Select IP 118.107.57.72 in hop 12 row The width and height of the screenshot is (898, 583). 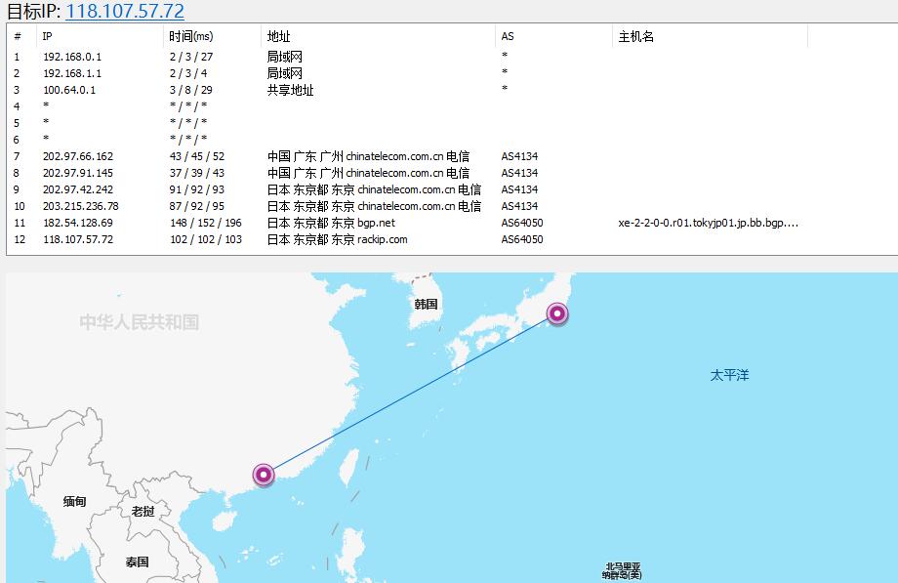78,239
